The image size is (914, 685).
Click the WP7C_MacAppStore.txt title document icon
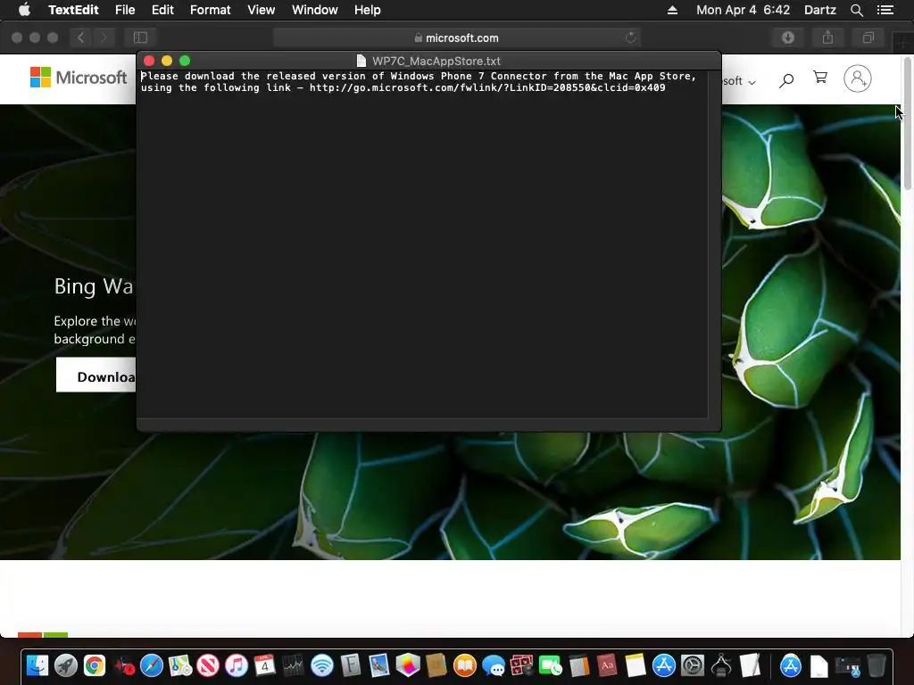tap(361, 61)
